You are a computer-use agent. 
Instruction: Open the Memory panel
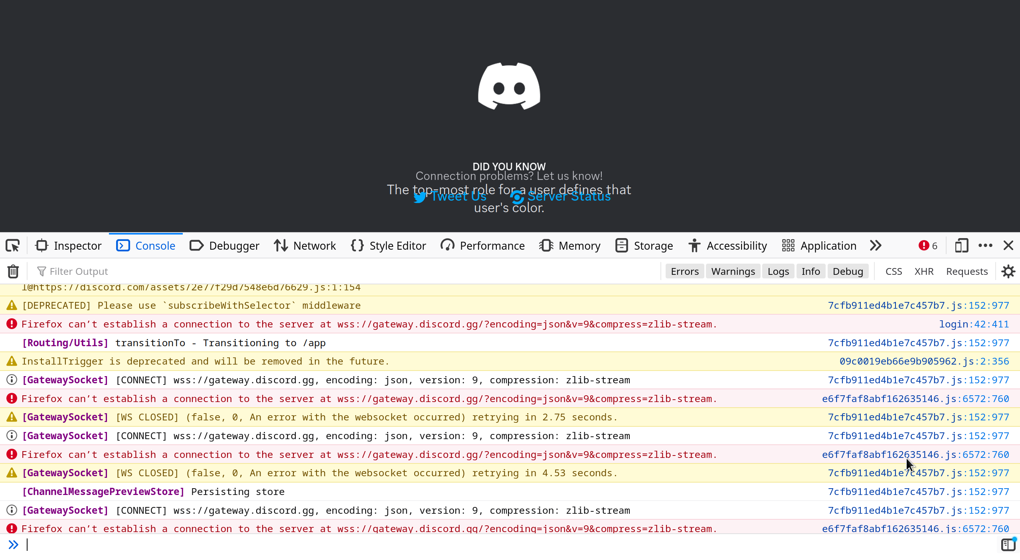[x=569, y=245]
